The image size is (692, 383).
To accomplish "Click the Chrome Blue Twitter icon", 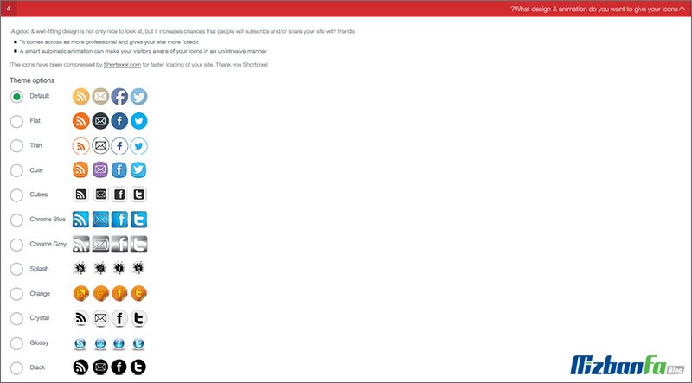I will point(138,220).
